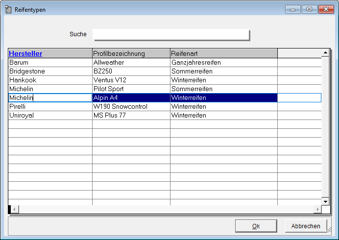Click Winterreifen in the Hankook row
This screenshot has height=240, width=339.
224,80
